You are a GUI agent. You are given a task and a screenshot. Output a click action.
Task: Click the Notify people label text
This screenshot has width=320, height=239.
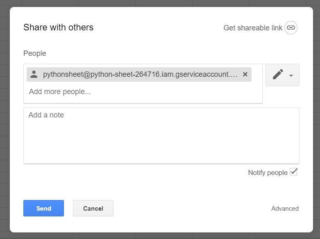(268, 172)
